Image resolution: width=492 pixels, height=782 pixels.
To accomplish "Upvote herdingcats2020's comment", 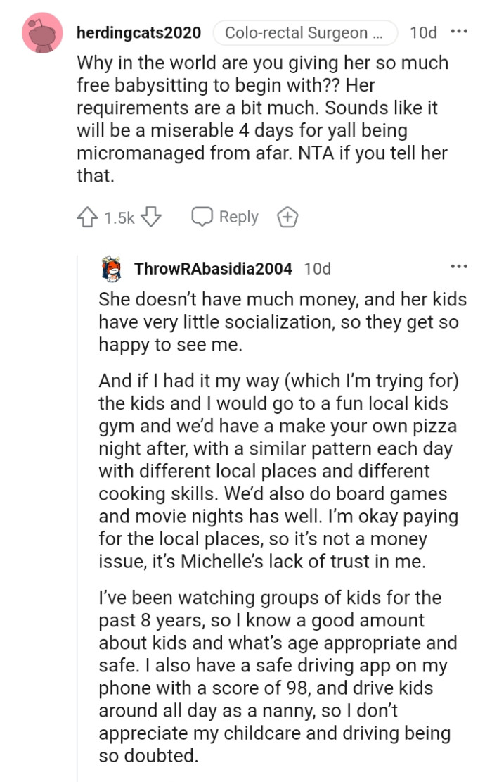I will [x=87, y=217].
